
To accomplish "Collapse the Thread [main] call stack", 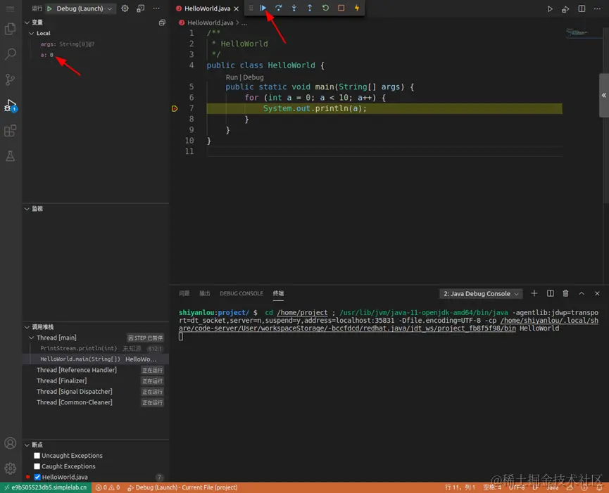I will (31, 338).
